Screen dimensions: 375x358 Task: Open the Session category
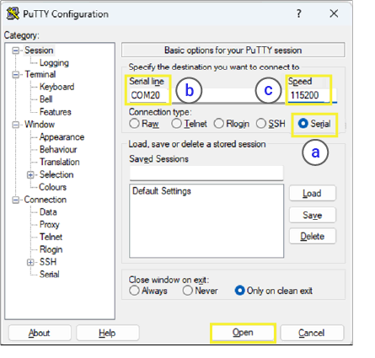pos(39,51)
